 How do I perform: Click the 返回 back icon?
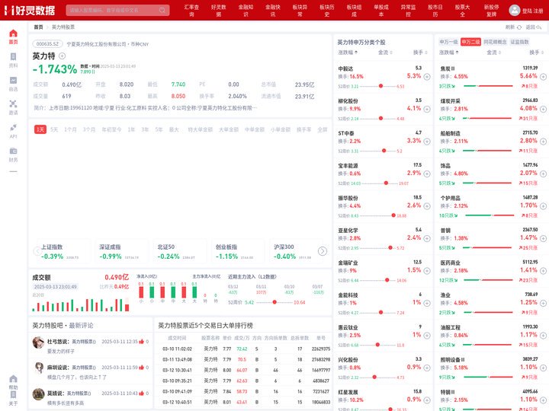[539, 27]
